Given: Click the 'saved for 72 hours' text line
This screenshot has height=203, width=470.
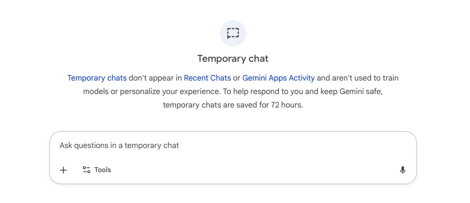Looking at the screenshot, I should 233,105.
